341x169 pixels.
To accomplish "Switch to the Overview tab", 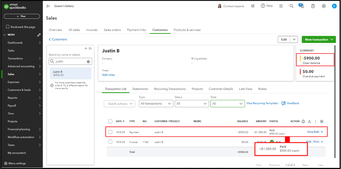I will (55, 30).
